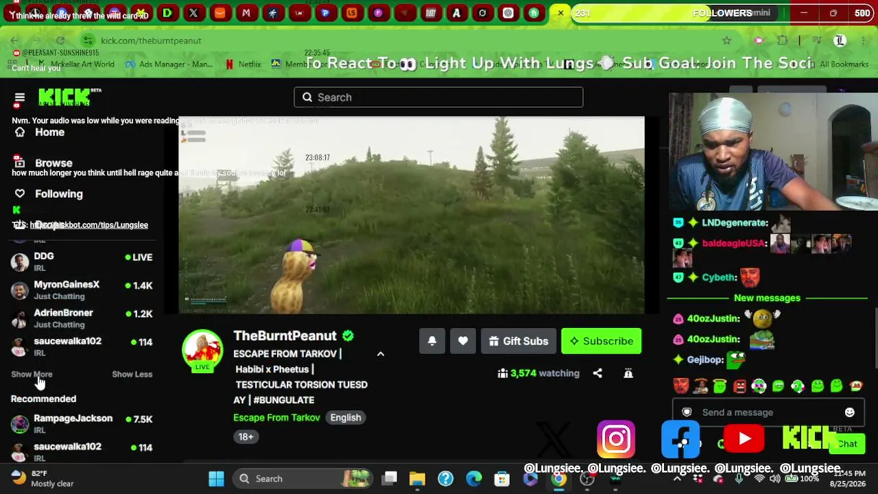Click baldeagleUSA's username in chat
The height and width of the screenshot is (494, 878).
733,243
